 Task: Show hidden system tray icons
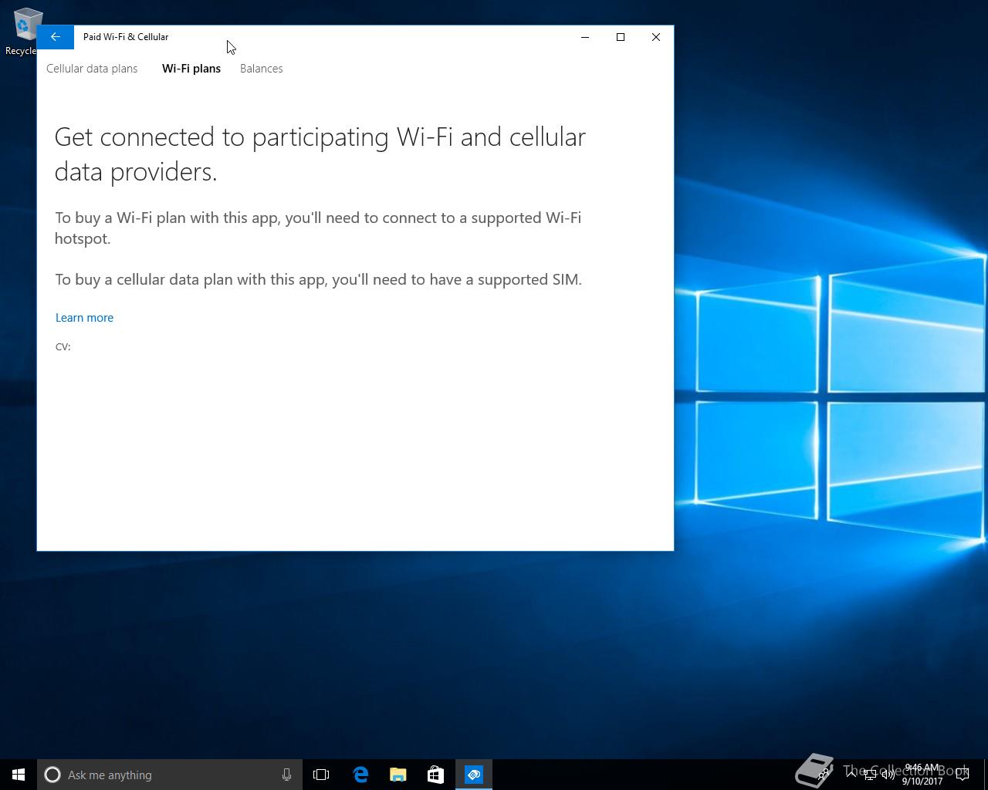coord(851,775)
